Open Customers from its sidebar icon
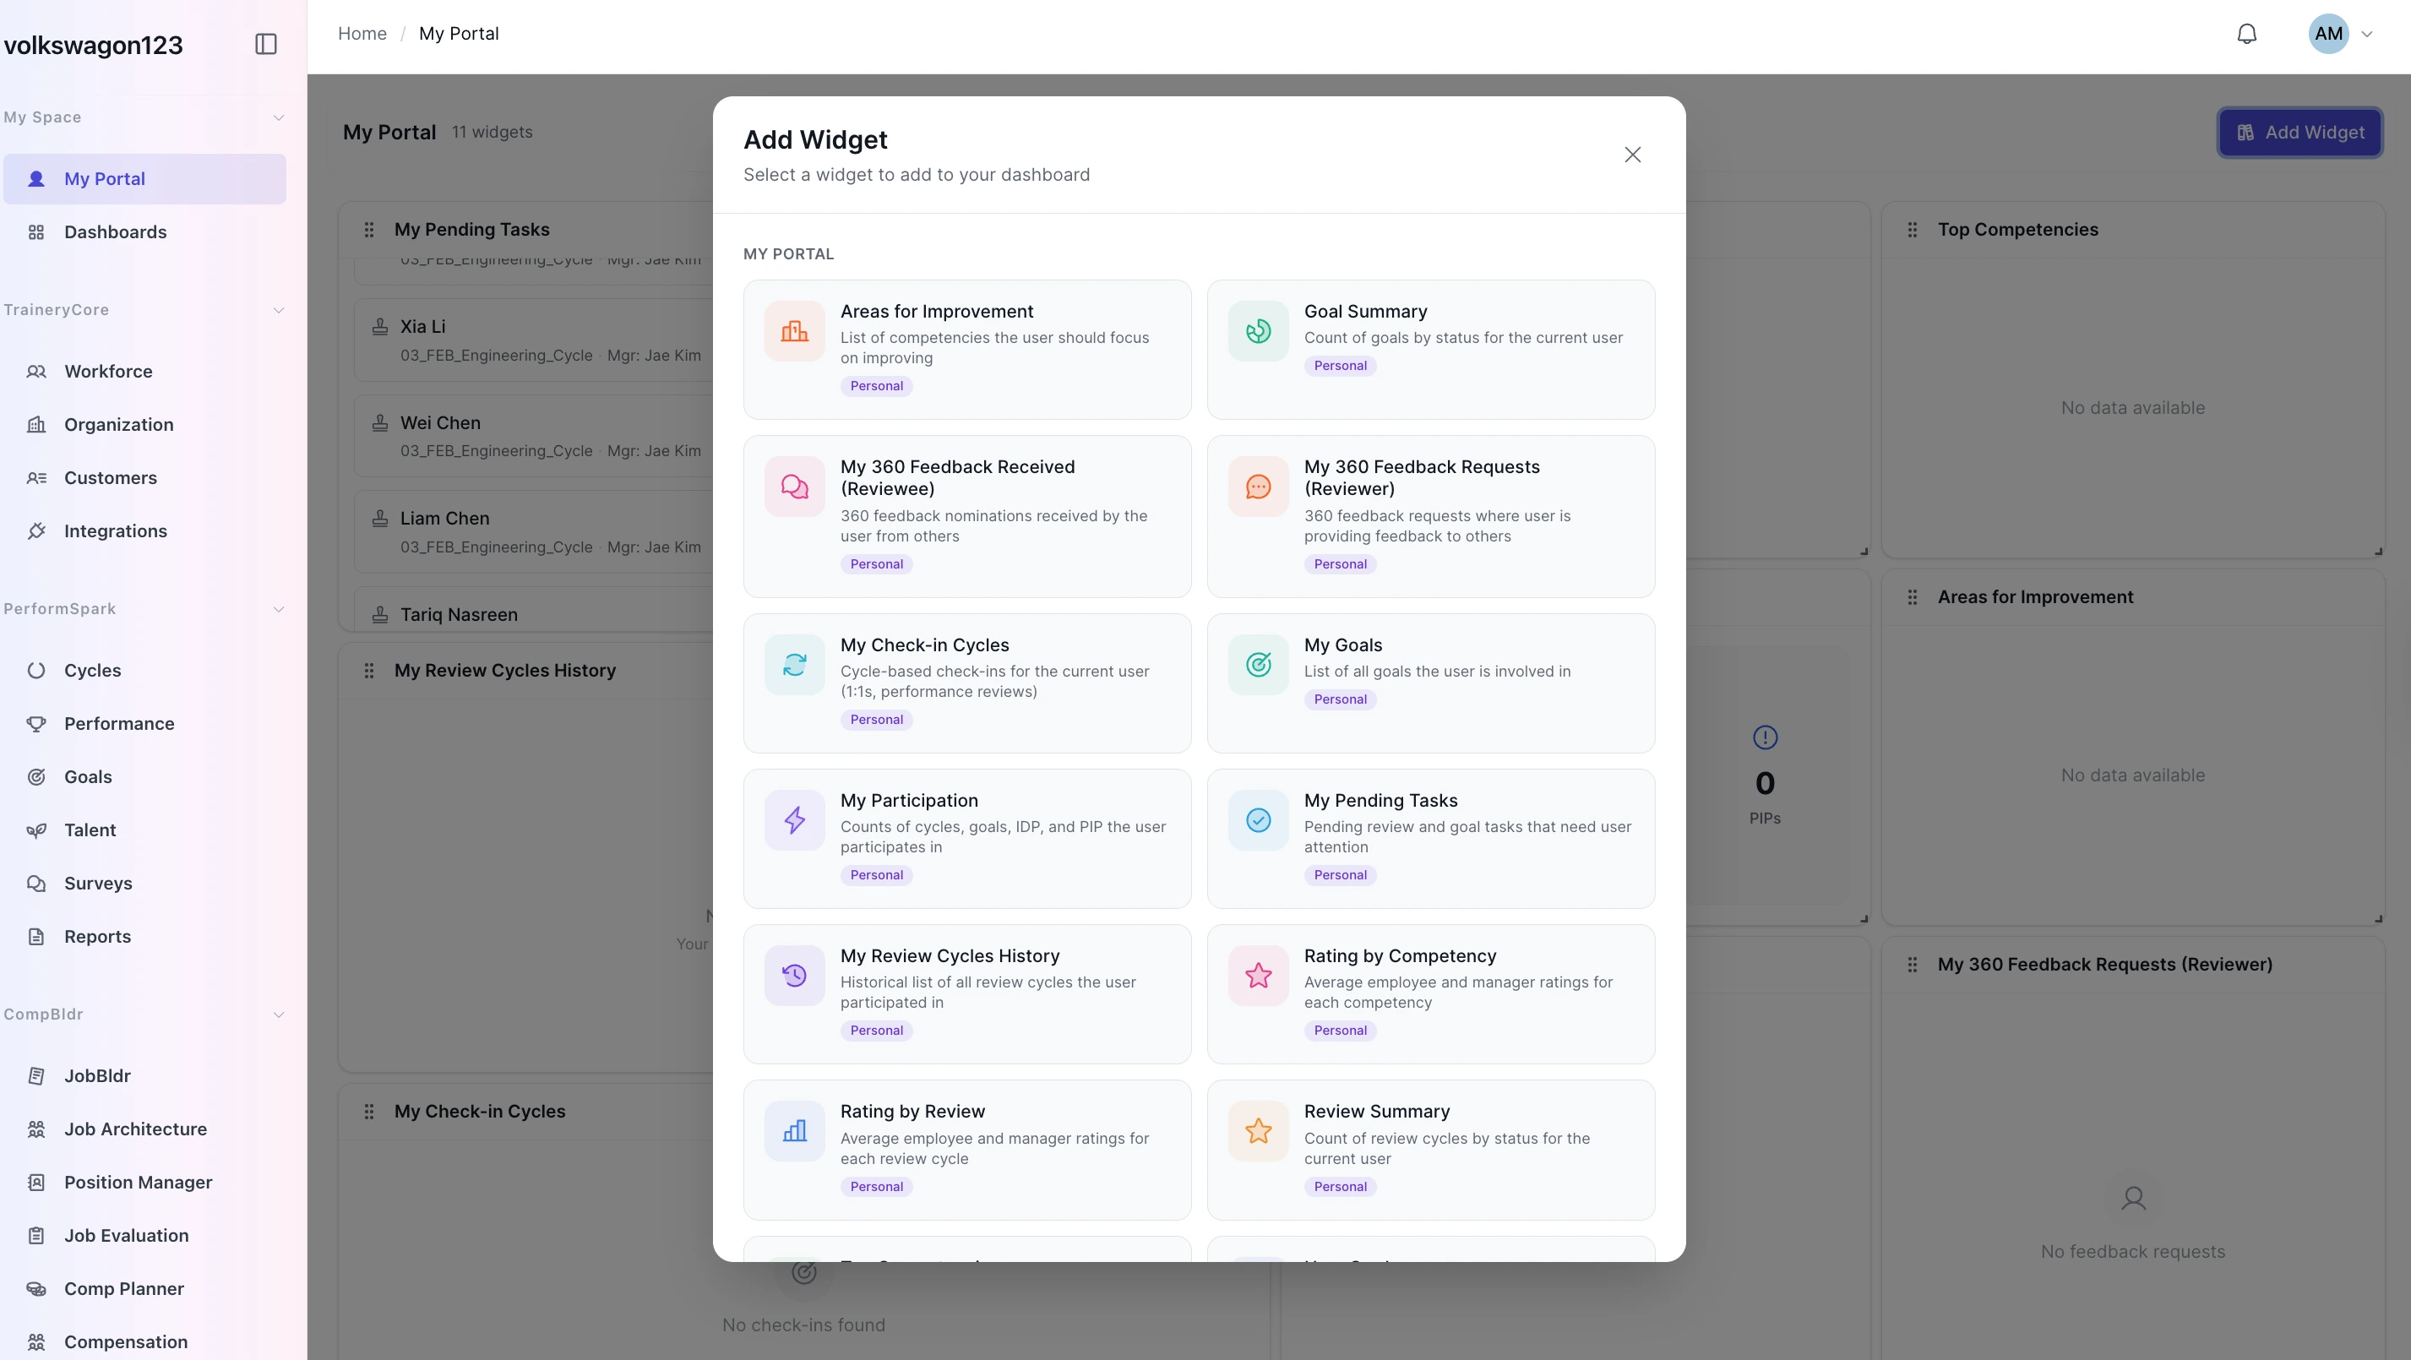This screenshot has width=2411, height=1360. (37, 477)
